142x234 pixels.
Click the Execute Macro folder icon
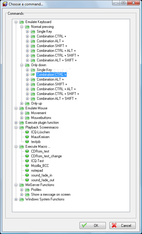tap(22, 147)
